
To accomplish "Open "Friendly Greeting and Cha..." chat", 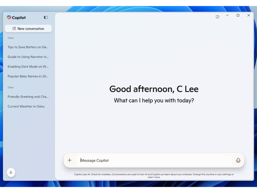I will (28, 97).
